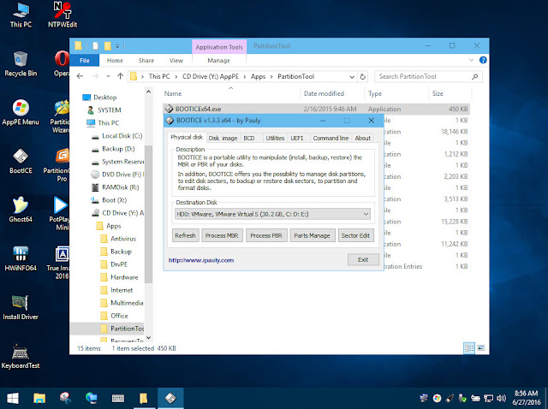Switch to the UEFI tab
The image size is (548, 409).
tap(297, 139)
